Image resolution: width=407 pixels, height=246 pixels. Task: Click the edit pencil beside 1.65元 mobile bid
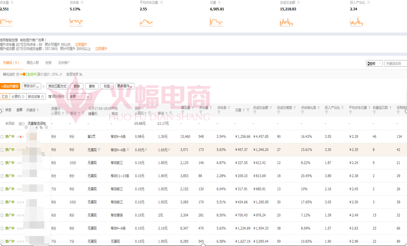pos(169,150)
